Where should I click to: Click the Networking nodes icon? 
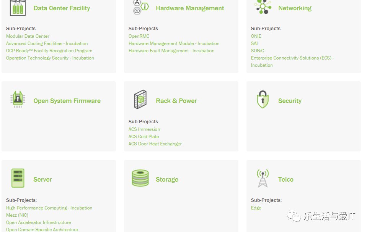coord(263,7)
